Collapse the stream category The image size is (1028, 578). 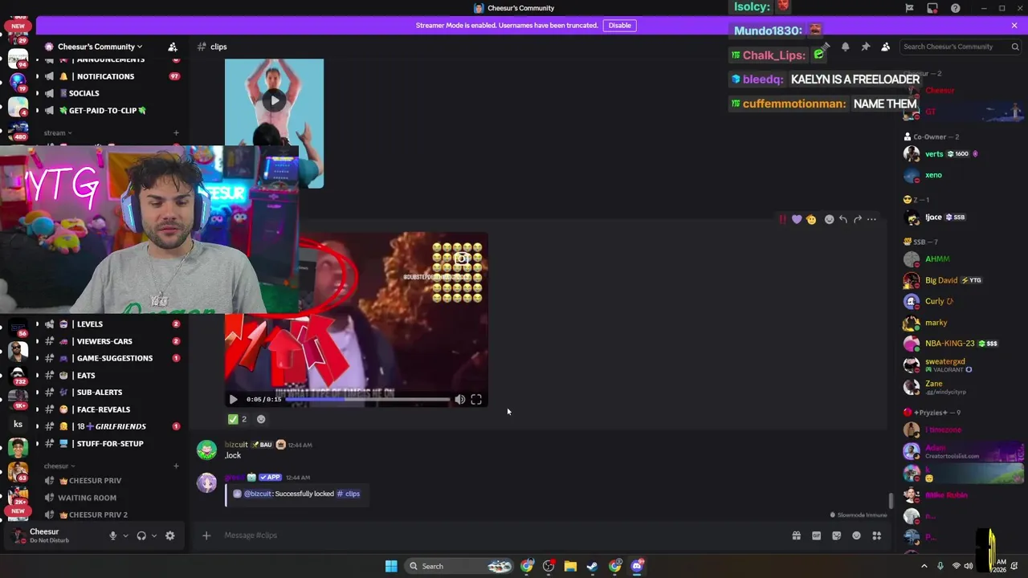pyautogui.click(x=58, y=132)
